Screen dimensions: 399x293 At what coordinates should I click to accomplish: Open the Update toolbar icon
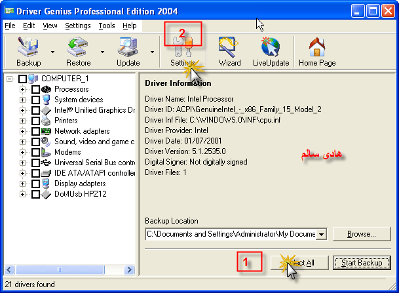coord(128,47)
